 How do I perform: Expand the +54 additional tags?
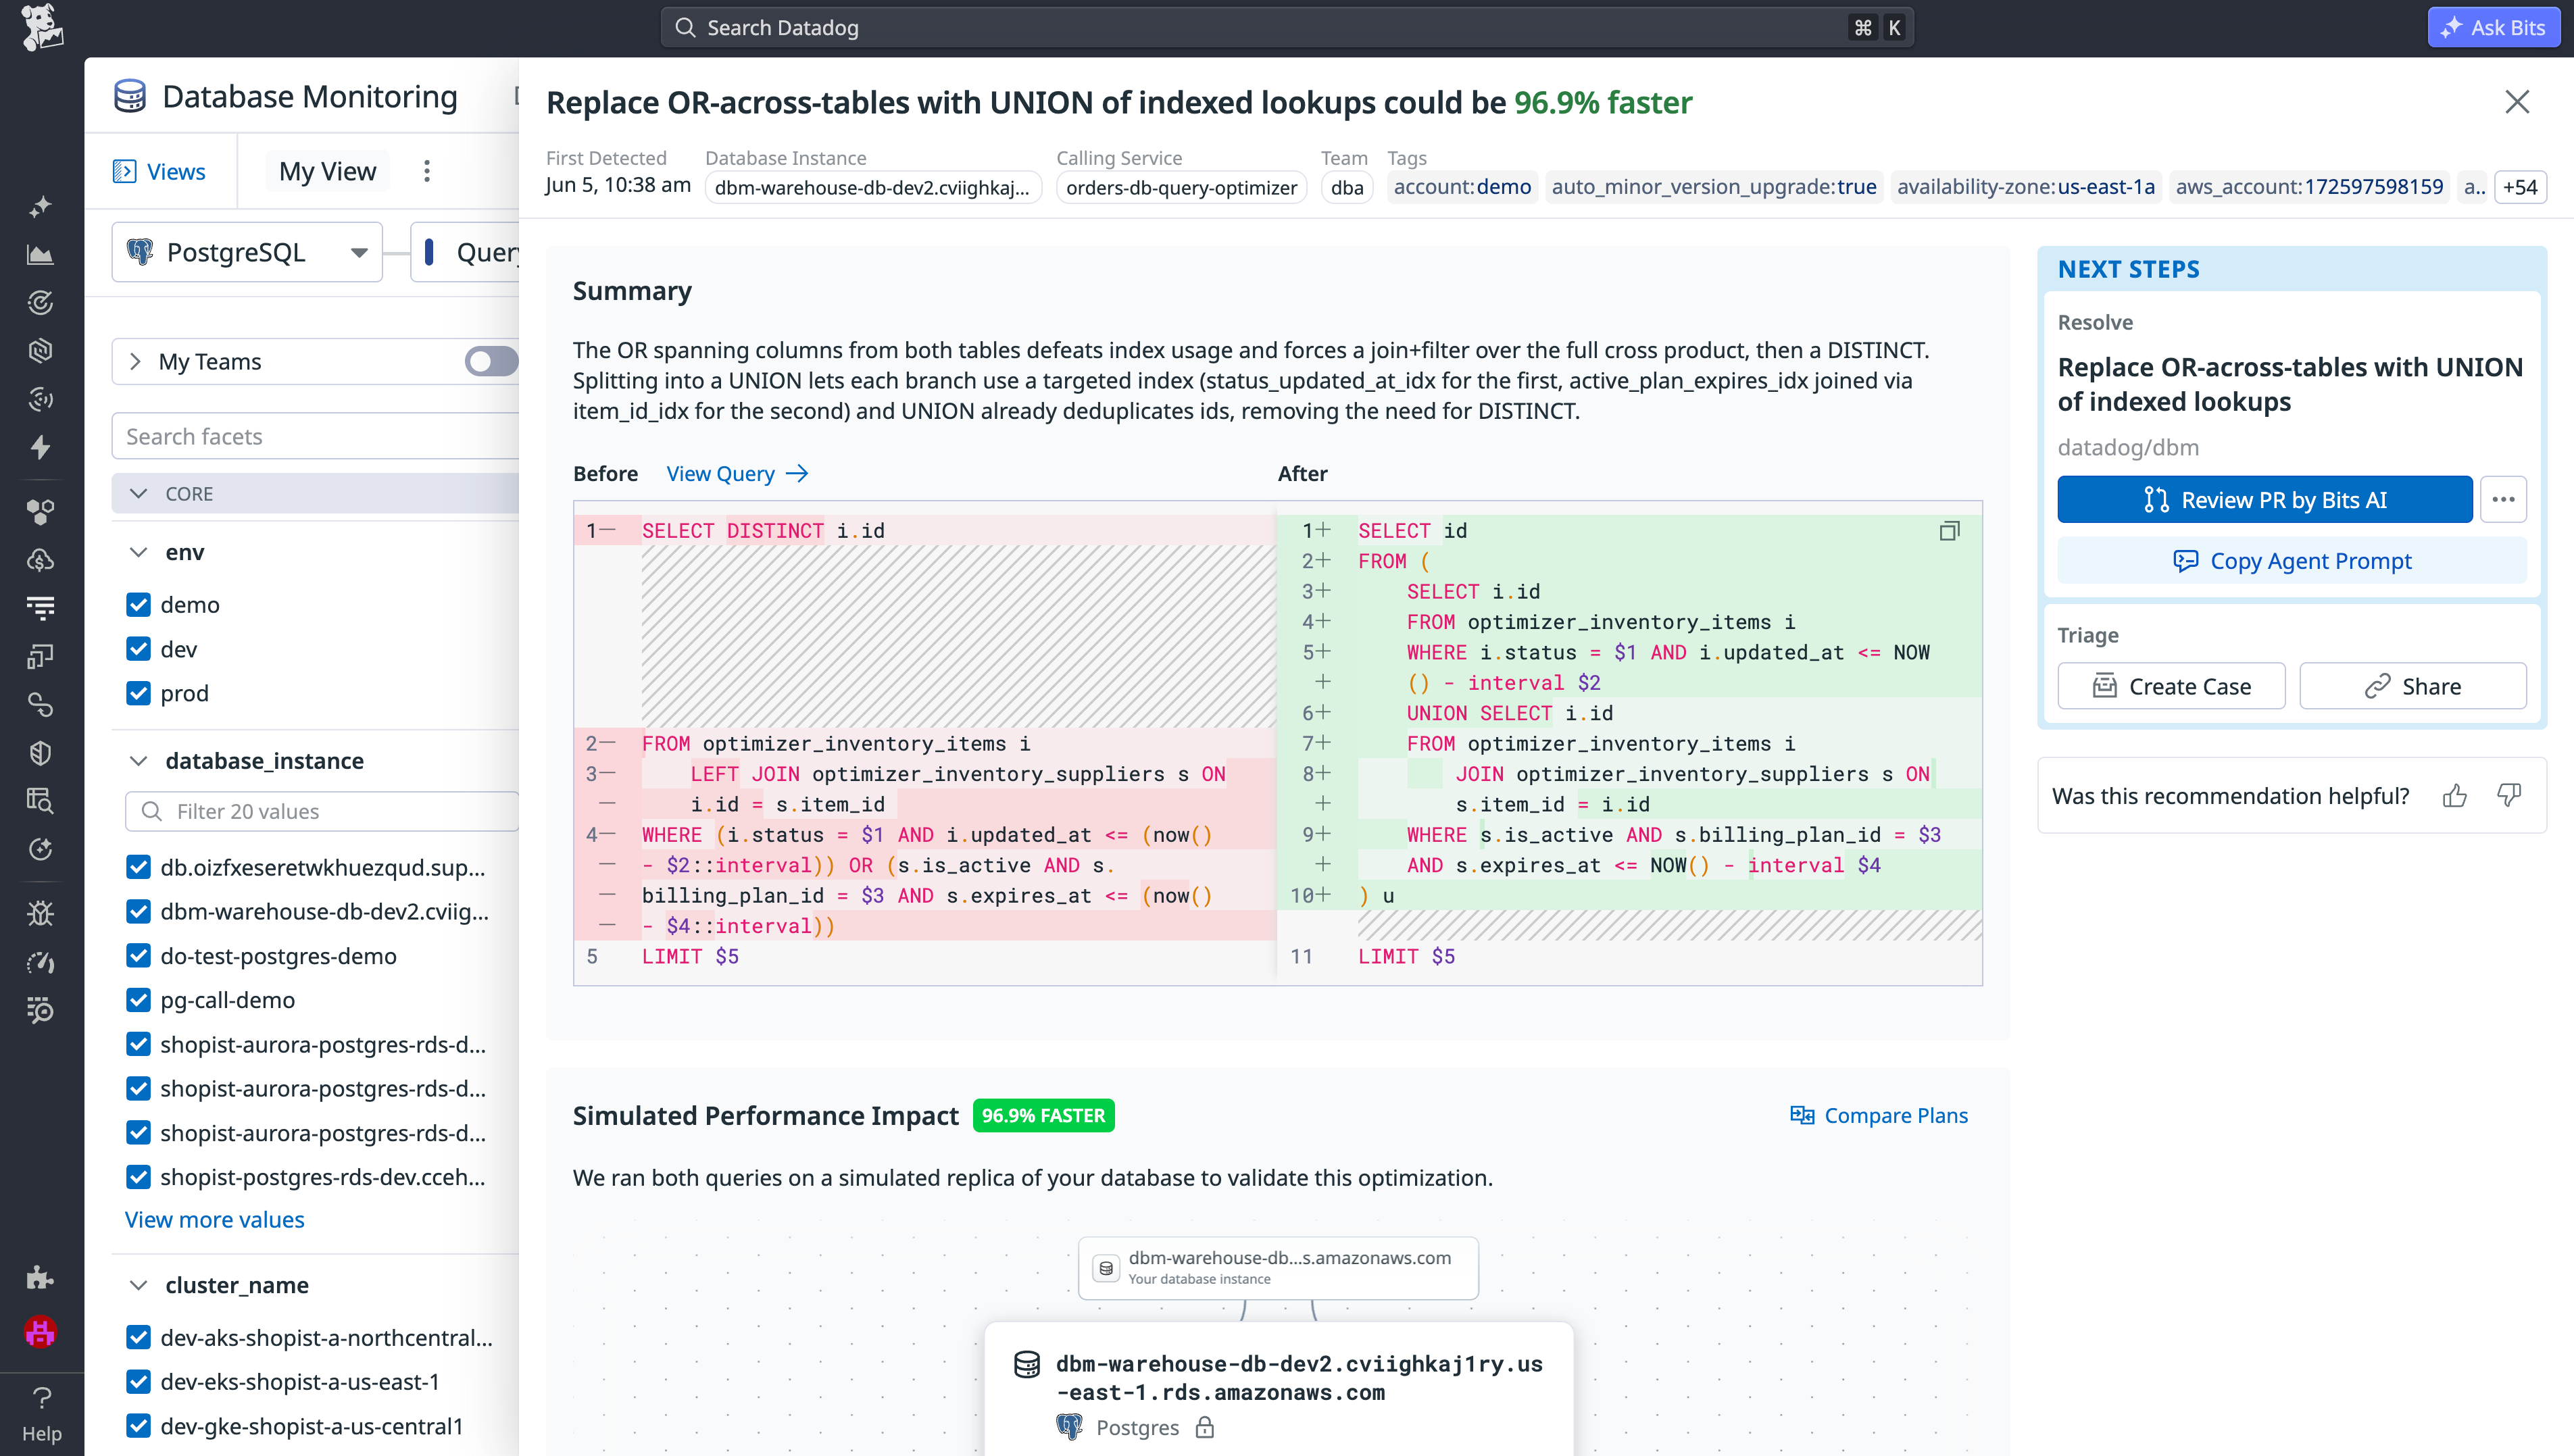(2520, 187)
